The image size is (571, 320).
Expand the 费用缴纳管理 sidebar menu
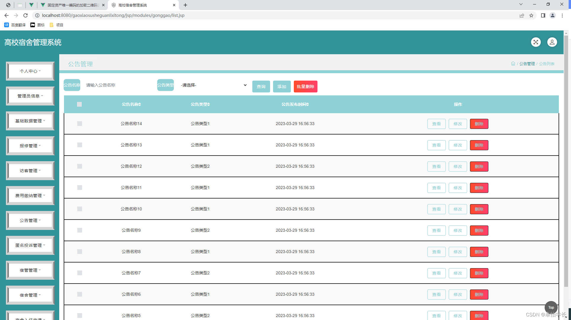pos(30,196)
